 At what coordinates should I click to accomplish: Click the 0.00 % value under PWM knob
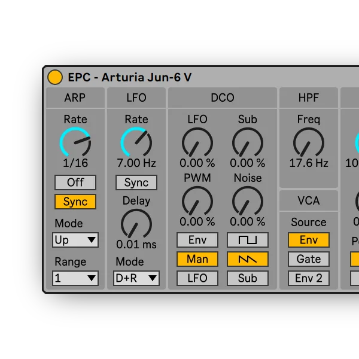click(197, 221)
